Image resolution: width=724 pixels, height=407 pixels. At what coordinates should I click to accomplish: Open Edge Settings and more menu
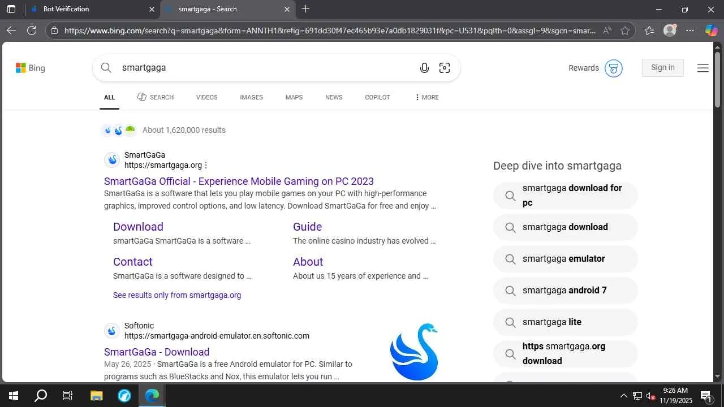[x=690, y=31]
